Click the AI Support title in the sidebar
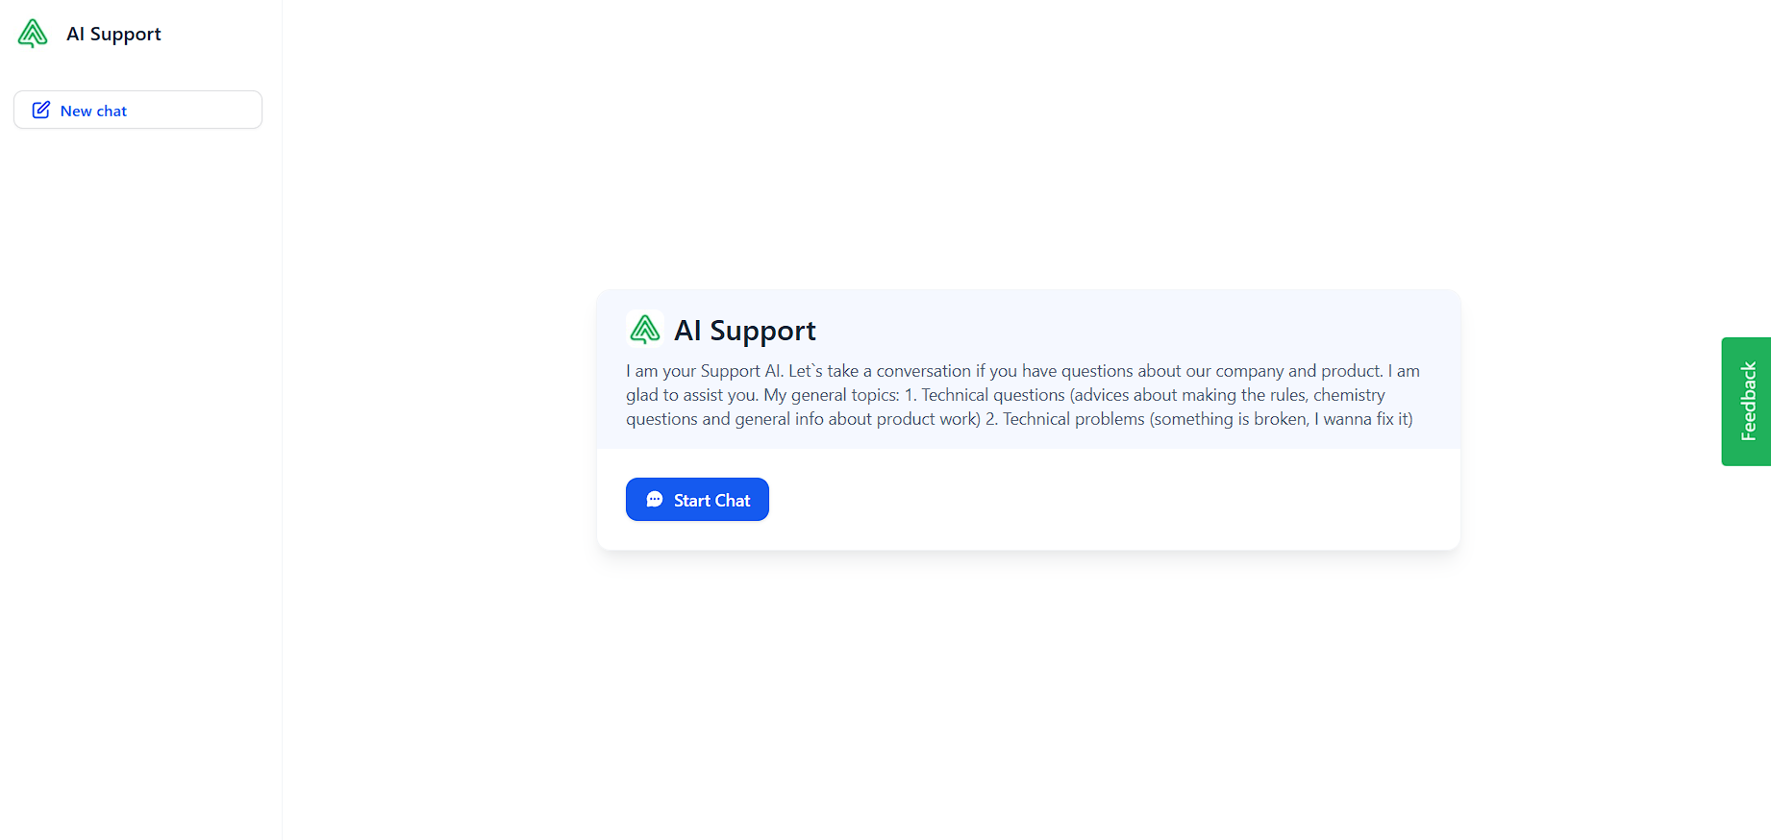The height and width of the screenshot is (840, 1771). 113,34
